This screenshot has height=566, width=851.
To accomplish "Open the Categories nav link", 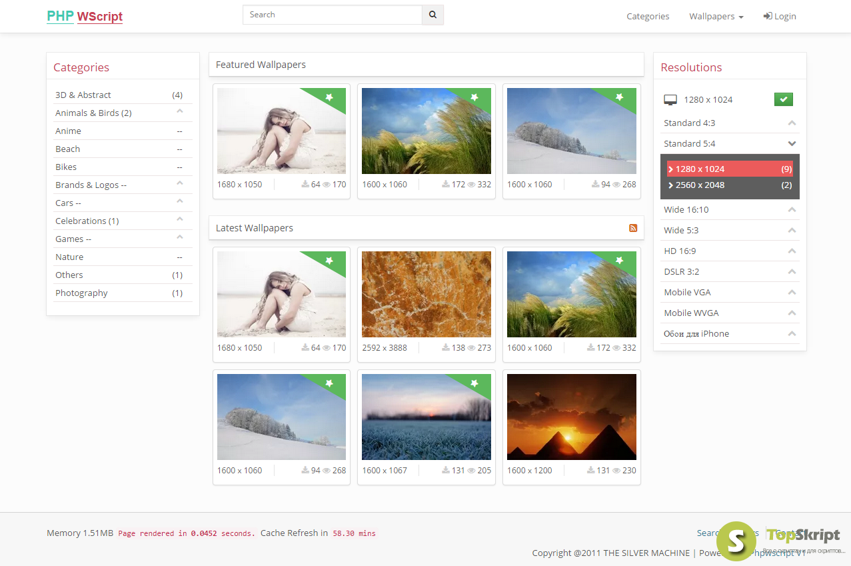I will (x=648, y=16).
